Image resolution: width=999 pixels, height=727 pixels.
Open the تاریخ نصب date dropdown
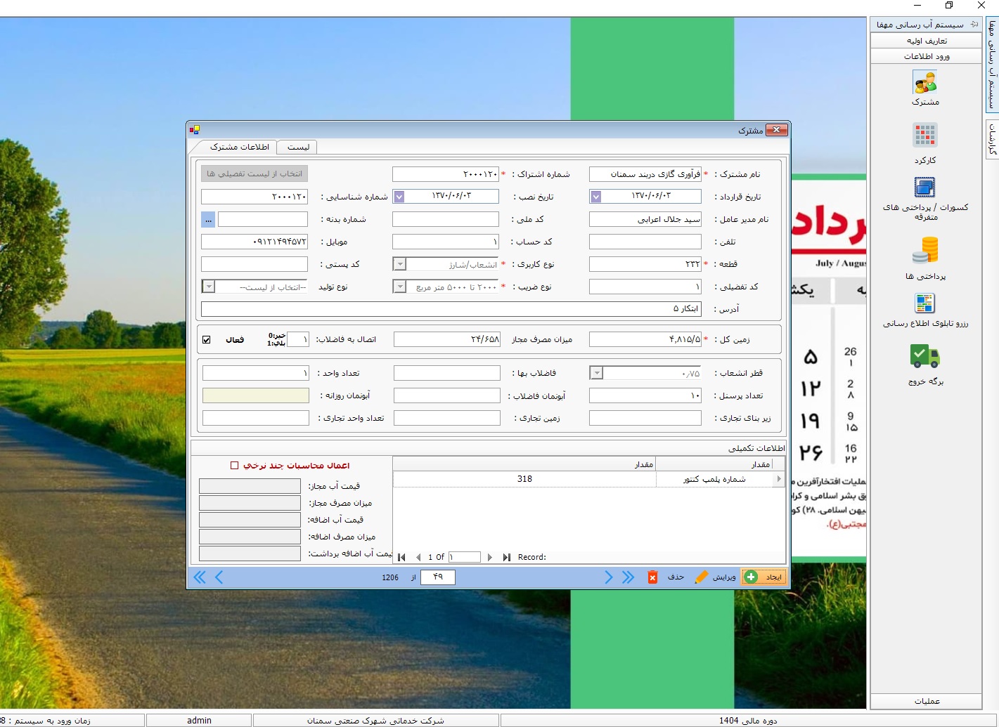(x=399, y=197)
